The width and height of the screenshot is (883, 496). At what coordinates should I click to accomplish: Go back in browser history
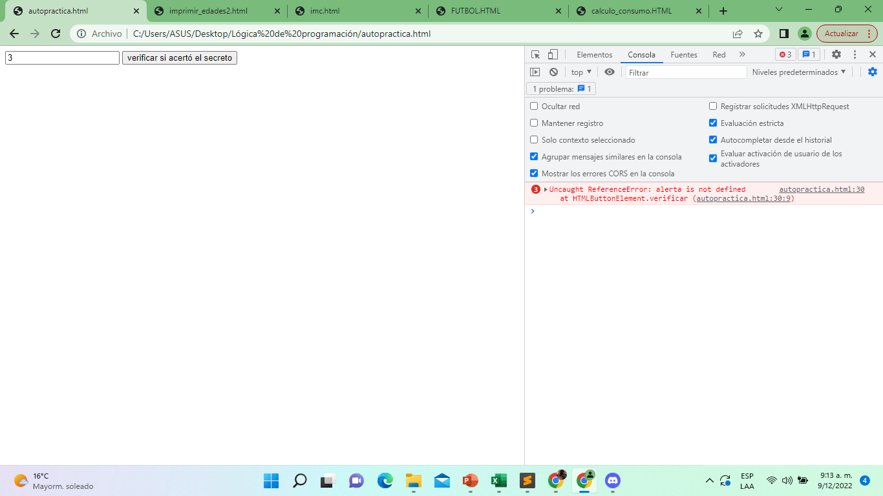click(14, 34)
